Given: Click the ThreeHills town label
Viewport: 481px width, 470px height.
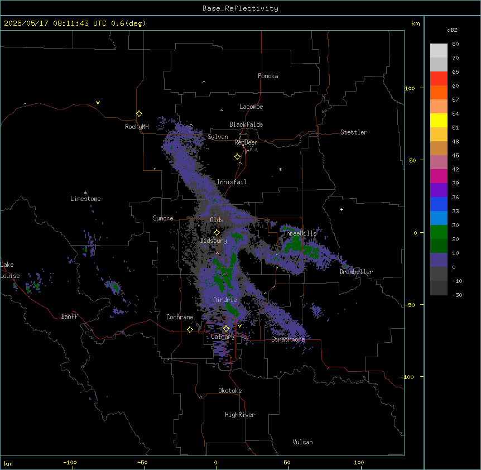Looking at the screenshot, I should click(300, 233).
